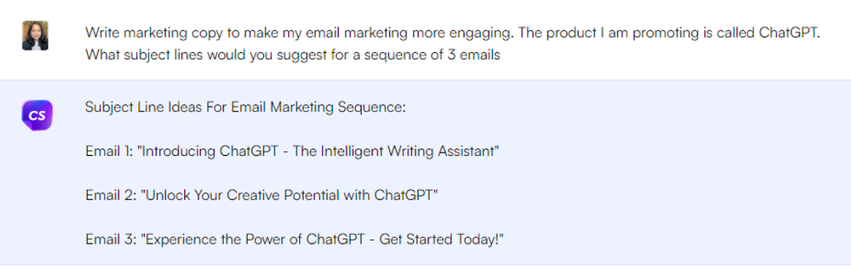Click the user profile avatar photo

coord(35,36)
